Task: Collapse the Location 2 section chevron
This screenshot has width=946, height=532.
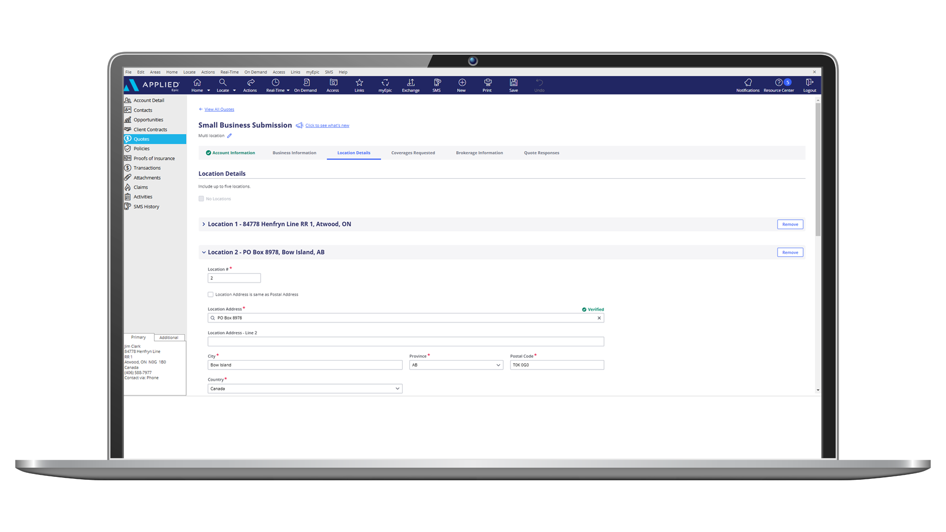Action: tap(203, 252)
